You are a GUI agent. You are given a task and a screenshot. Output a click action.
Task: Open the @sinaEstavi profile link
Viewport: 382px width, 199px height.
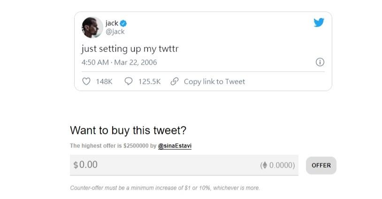[175, 146]
